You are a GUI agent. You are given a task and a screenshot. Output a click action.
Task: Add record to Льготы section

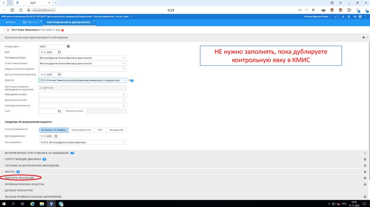pos(365,172)
